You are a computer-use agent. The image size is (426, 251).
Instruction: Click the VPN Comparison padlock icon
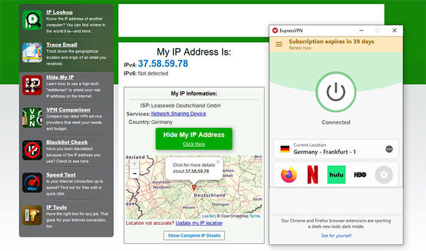click(x=32, y=118)
